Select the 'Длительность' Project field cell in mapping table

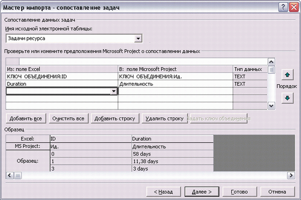(x=176, y=84)
